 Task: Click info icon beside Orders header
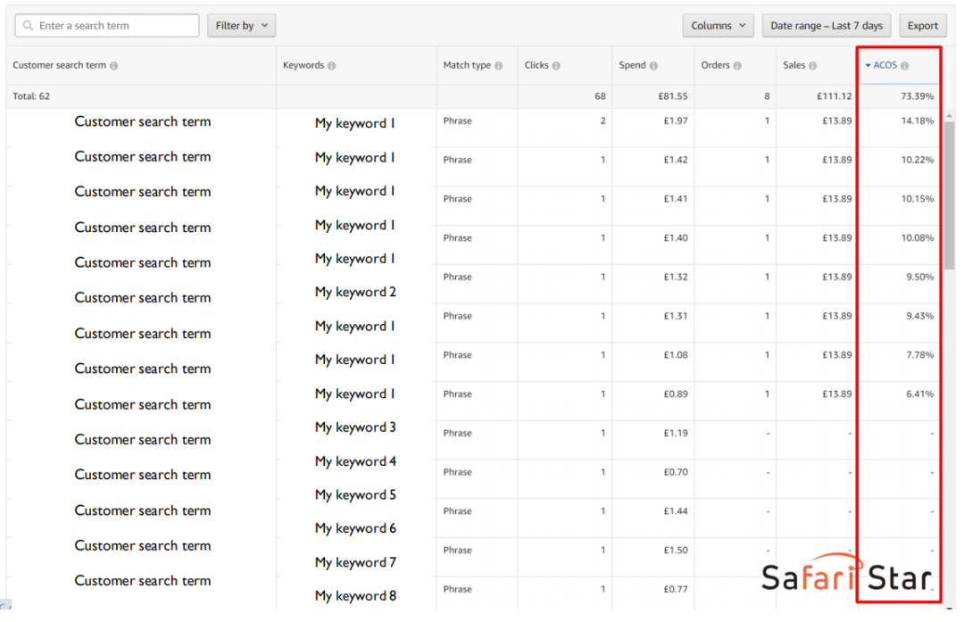click(x=737, y=66)
